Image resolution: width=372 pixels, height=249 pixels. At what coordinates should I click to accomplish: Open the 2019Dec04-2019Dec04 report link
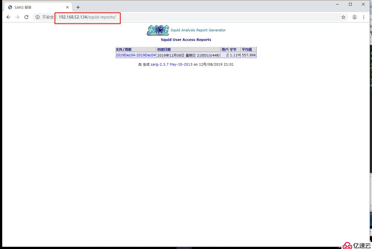136,55
